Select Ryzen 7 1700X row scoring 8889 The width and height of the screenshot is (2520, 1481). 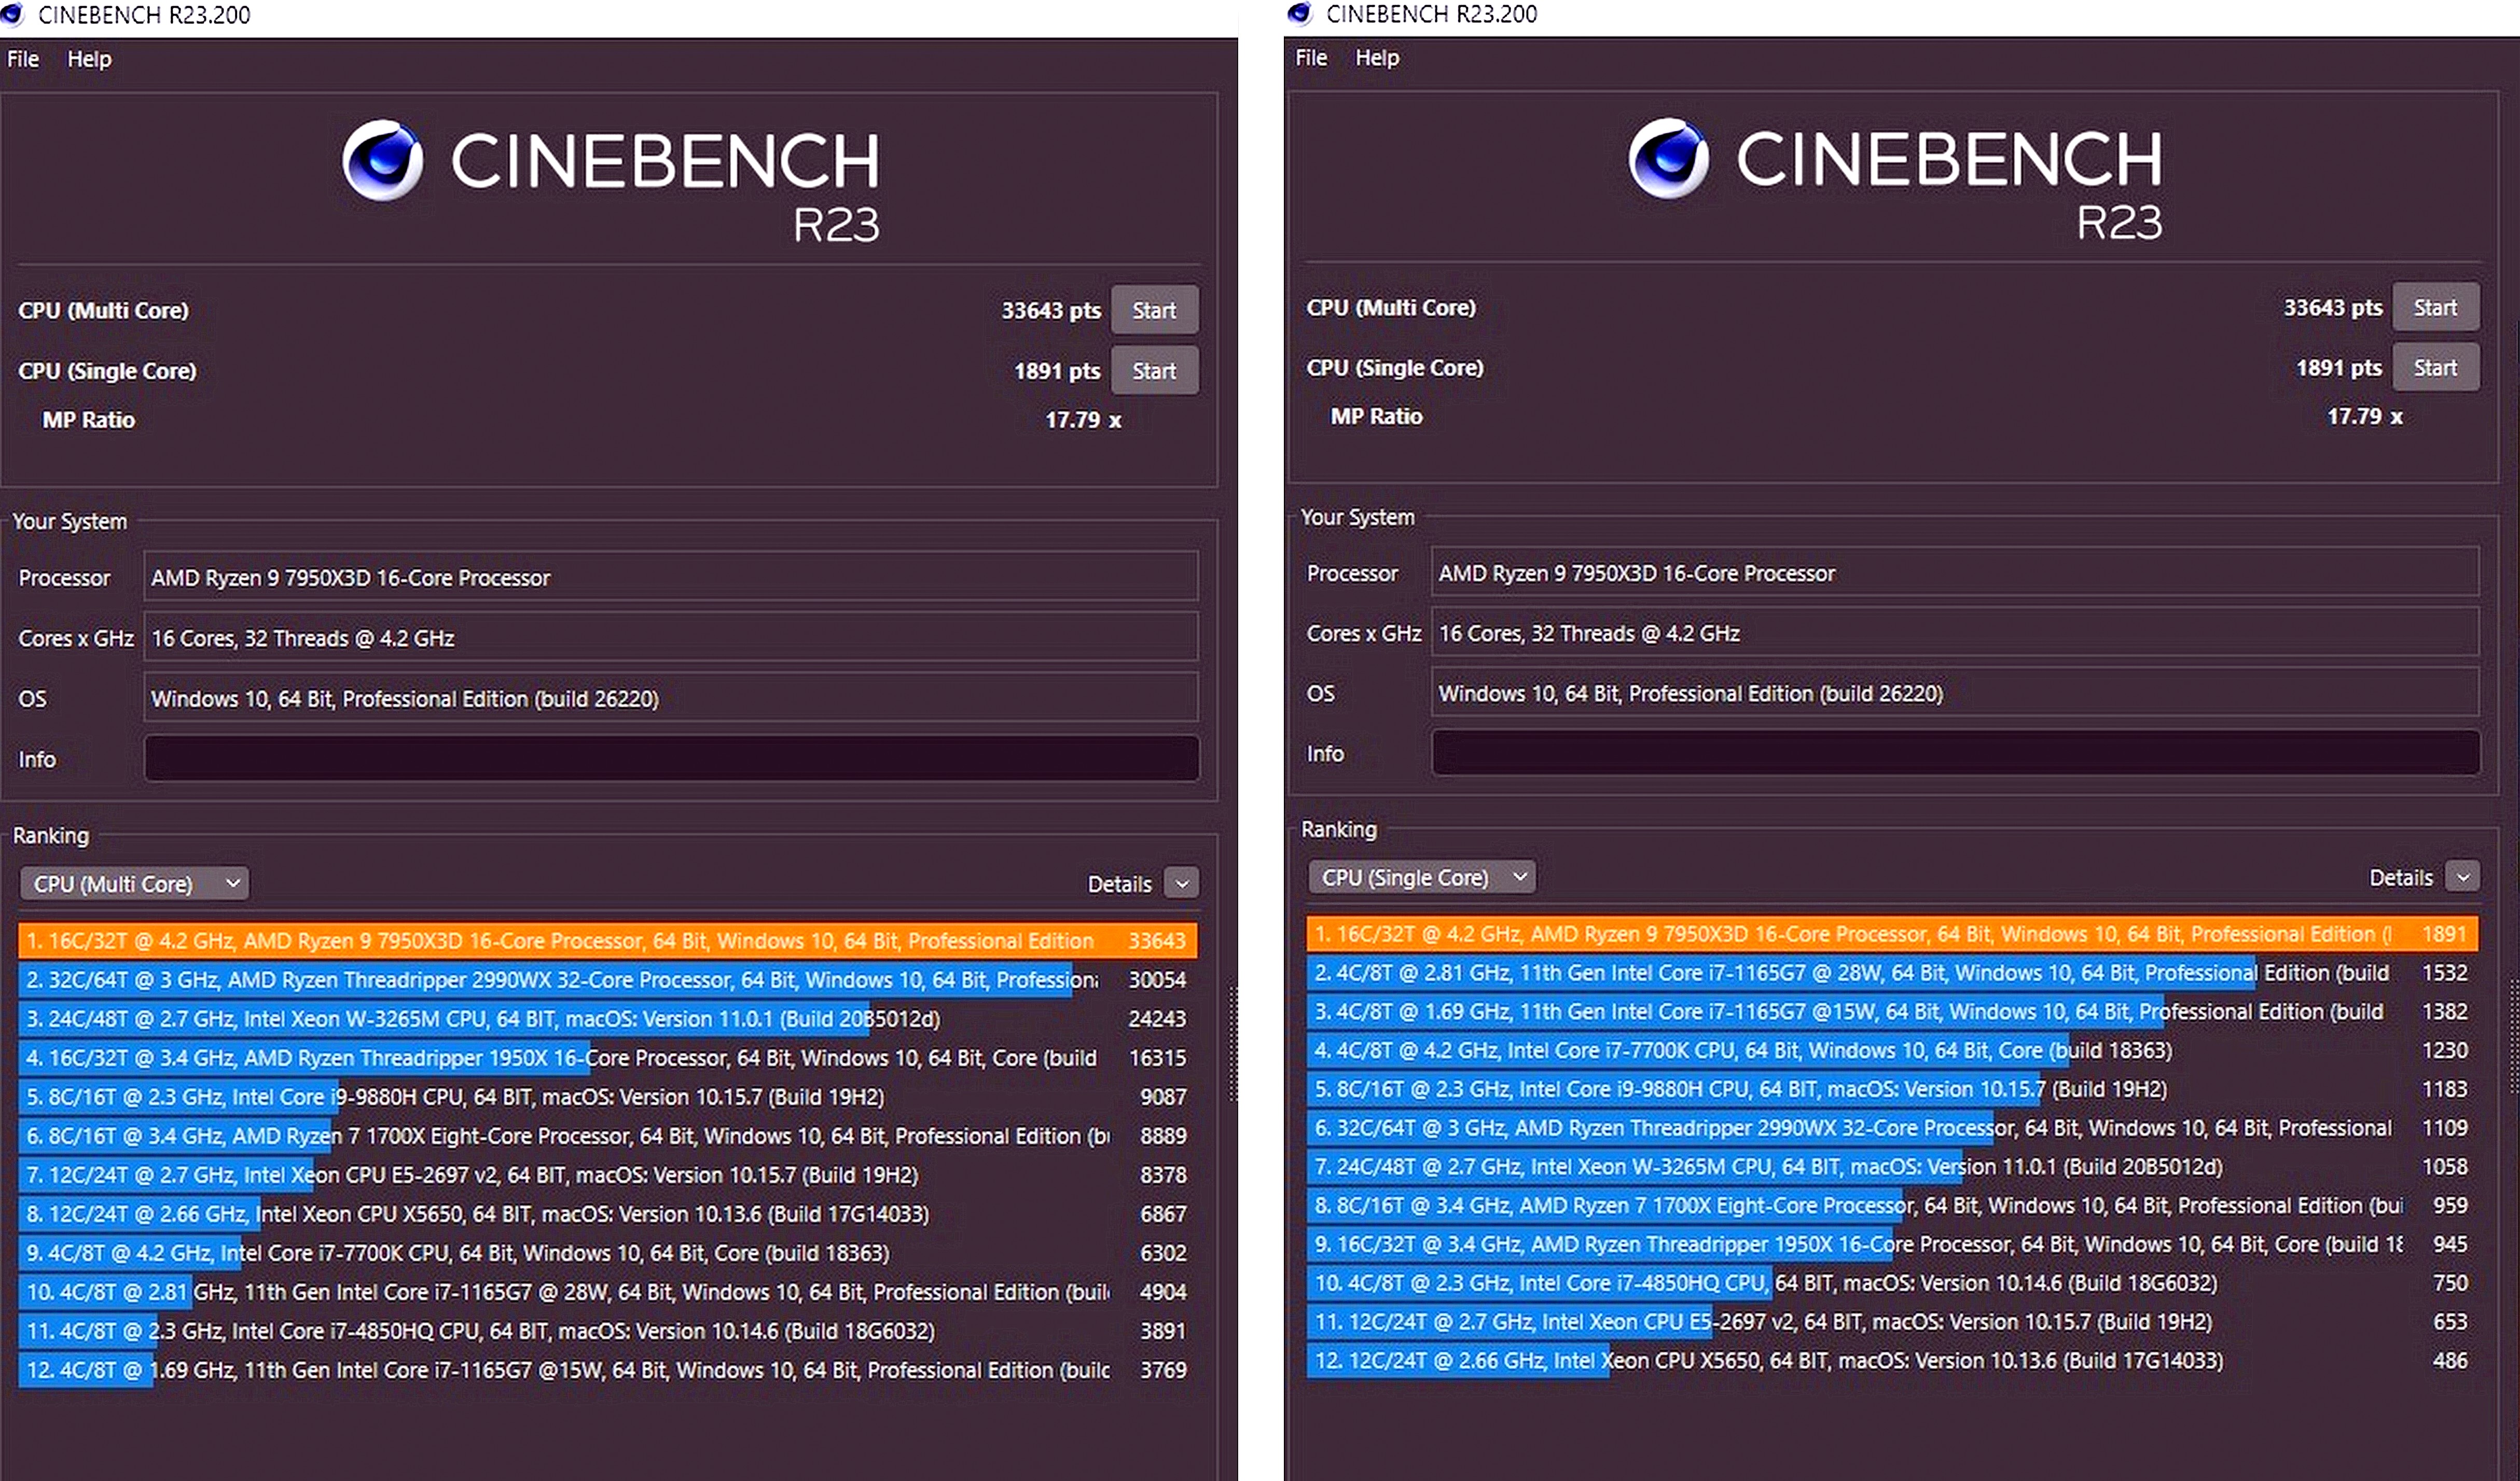[x=607, y=1135]
